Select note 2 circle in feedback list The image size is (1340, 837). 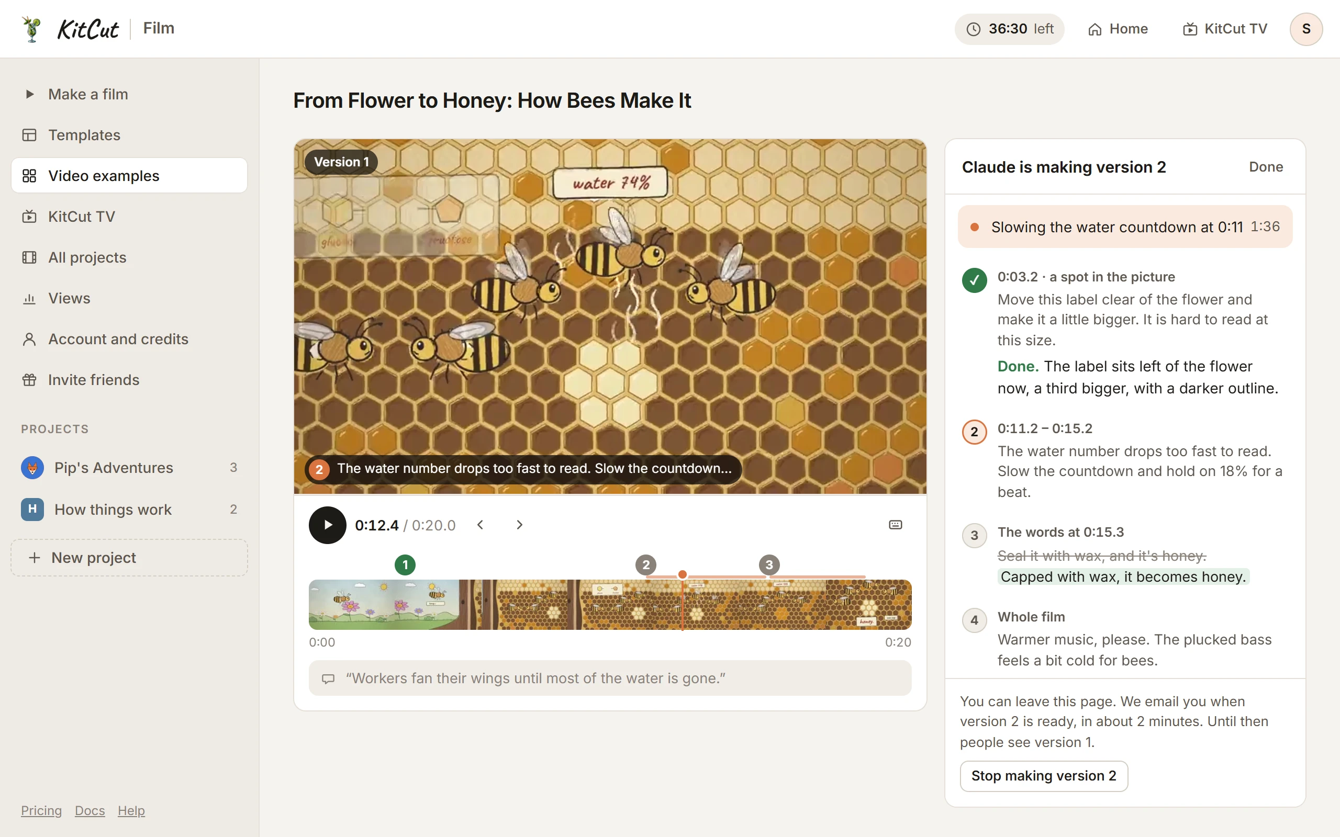pyautogui.click(x=974, y=432)
